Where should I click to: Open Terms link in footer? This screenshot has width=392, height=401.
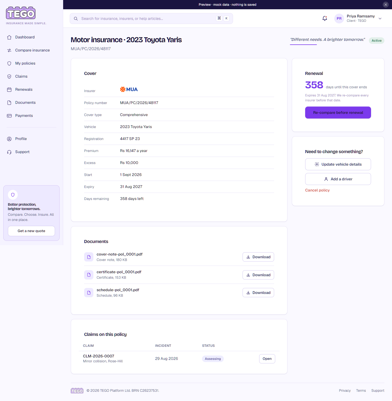pyautogui.click(x=361, y=391)
